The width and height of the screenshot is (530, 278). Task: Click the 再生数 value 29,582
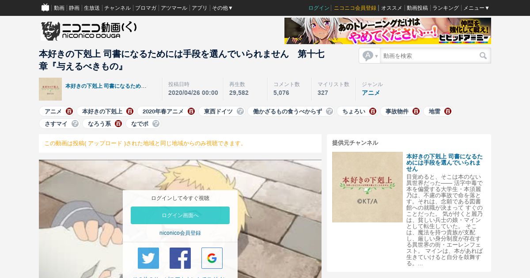point(239,93)
